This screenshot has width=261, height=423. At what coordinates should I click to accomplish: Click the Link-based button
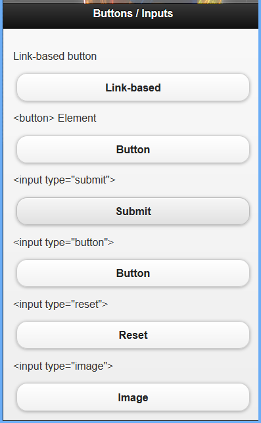[x=133, y=87]
